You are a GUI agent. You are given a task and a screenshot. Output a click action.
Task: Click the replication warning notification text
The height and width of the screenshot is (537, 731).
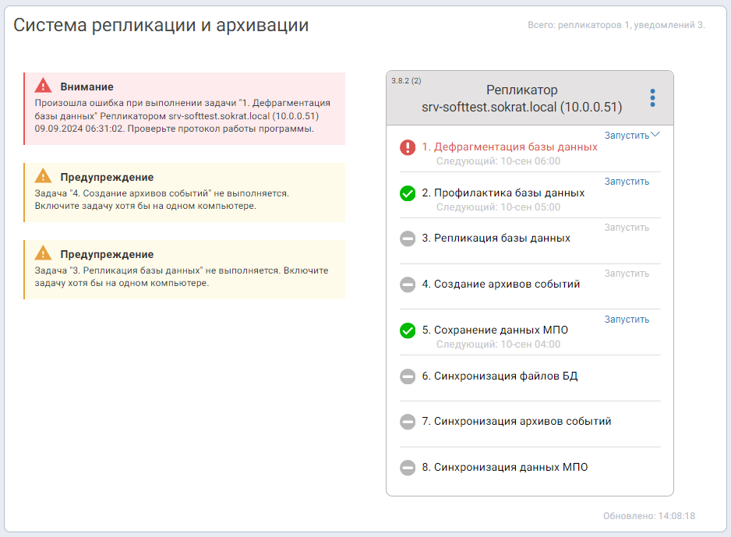pos(182,277)
